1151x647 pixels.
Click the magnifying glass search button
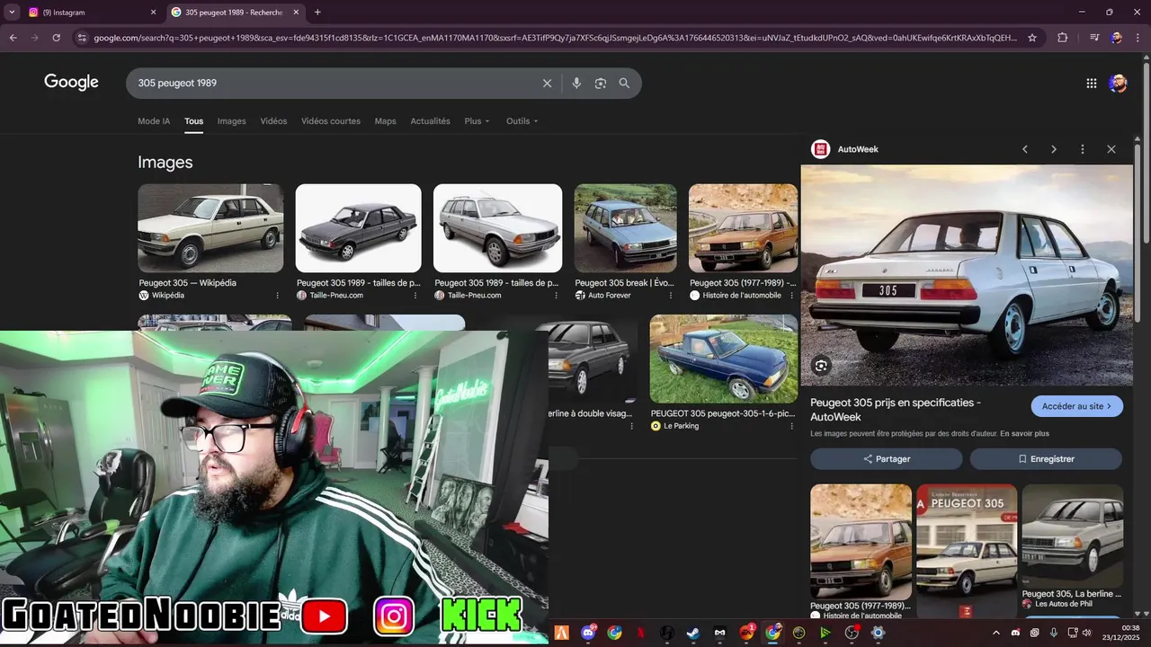tap(624, 83)
